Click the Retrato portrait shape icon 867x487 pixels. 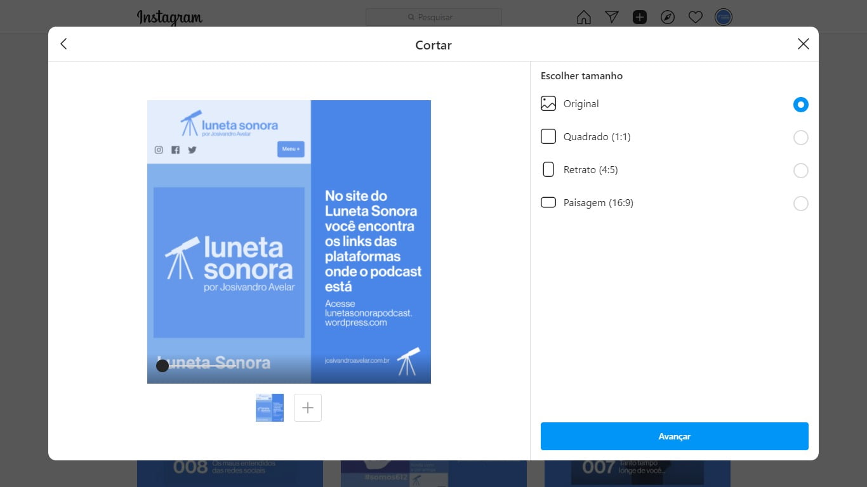548,169
